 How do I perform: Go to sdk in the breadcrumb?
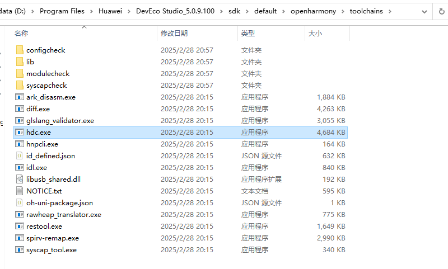pos(234,11)
